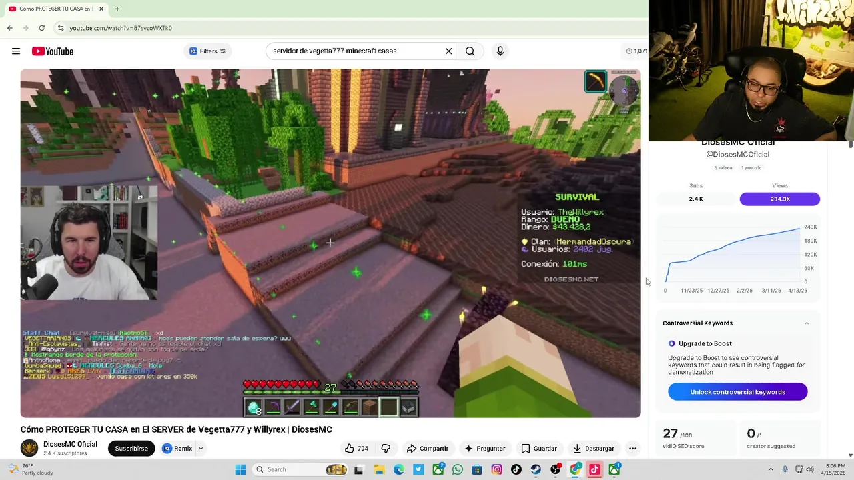Screen dimensions: 854x480
Task: Open the Task View taskbar icon
Action: [358, 469]
